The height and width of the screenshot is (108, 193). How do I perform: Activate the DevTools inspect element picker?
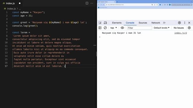(100, 23)
